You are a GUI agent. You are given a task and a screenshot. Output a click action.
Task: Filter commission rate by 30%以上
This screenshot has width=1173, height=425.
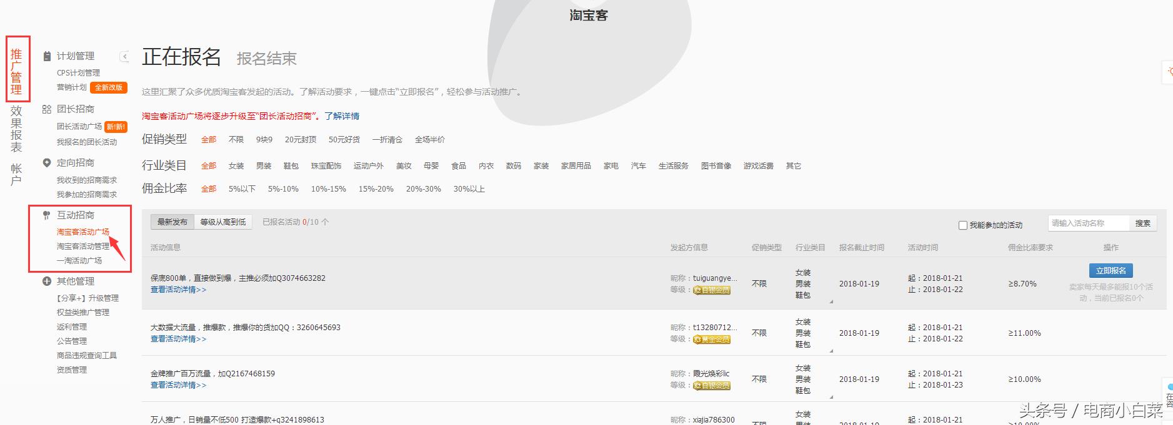point(469,189)
